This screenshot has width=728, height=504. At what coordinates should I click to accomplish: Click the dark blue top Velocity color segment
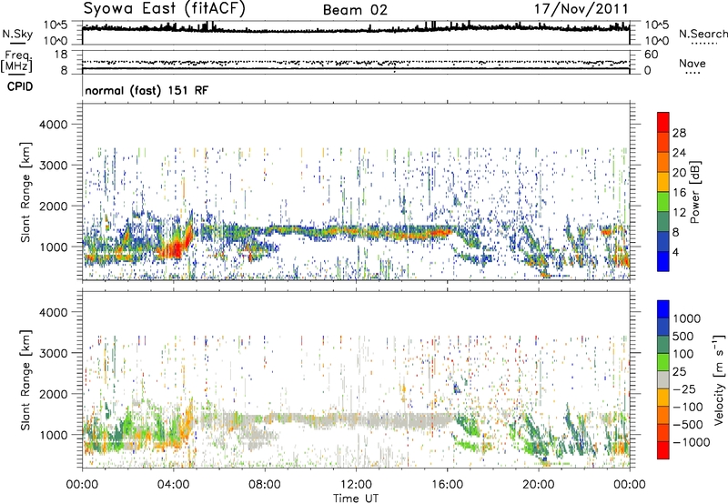(663, 309)
